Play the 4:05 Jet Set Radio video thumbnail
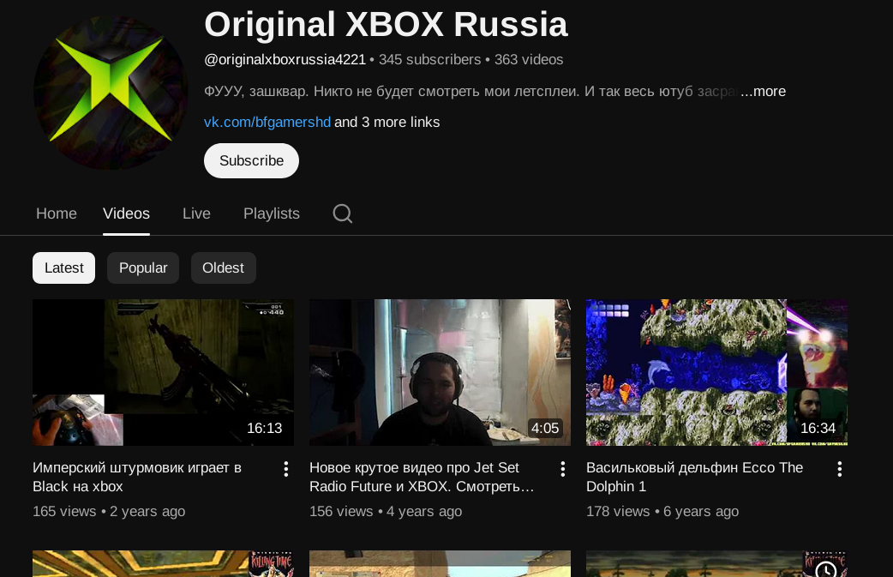Viewport: 893px width, 577px height. 441,372
